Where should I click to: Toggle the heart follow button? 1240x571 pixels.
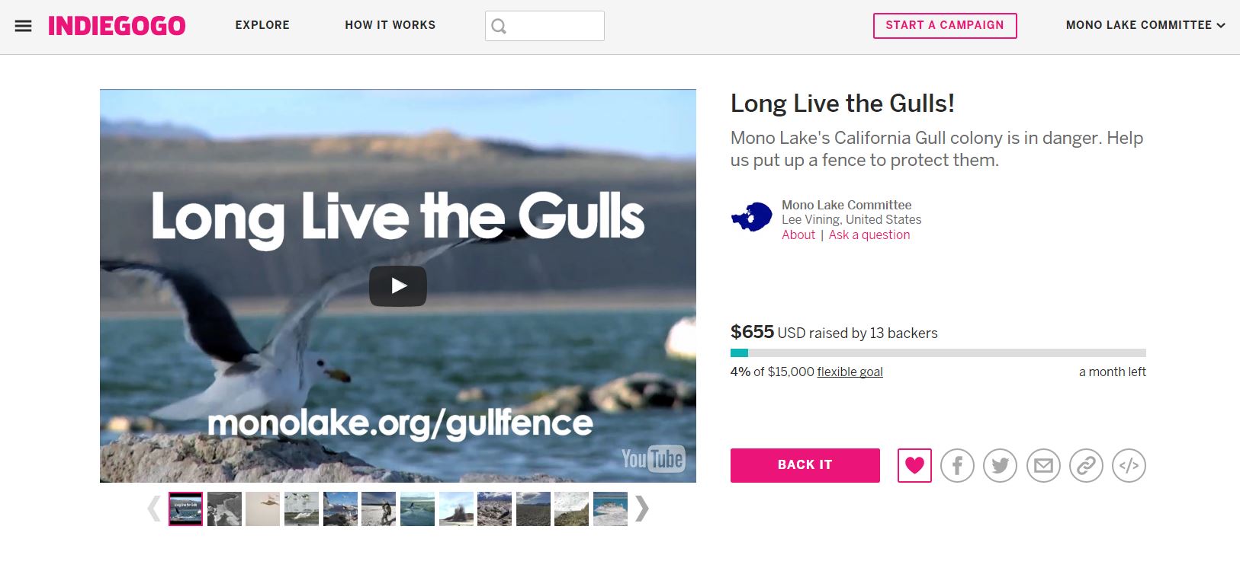(x=914, y=465)
